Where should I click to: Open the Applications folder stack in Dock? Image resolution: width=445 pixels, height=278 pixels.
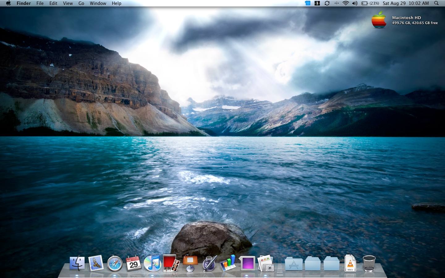294,263
